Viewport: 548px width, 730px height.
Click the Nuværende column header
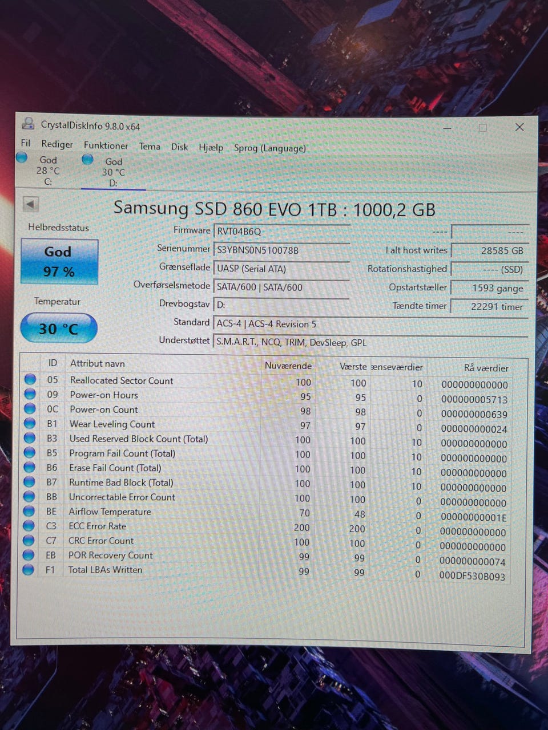point(288,366)
